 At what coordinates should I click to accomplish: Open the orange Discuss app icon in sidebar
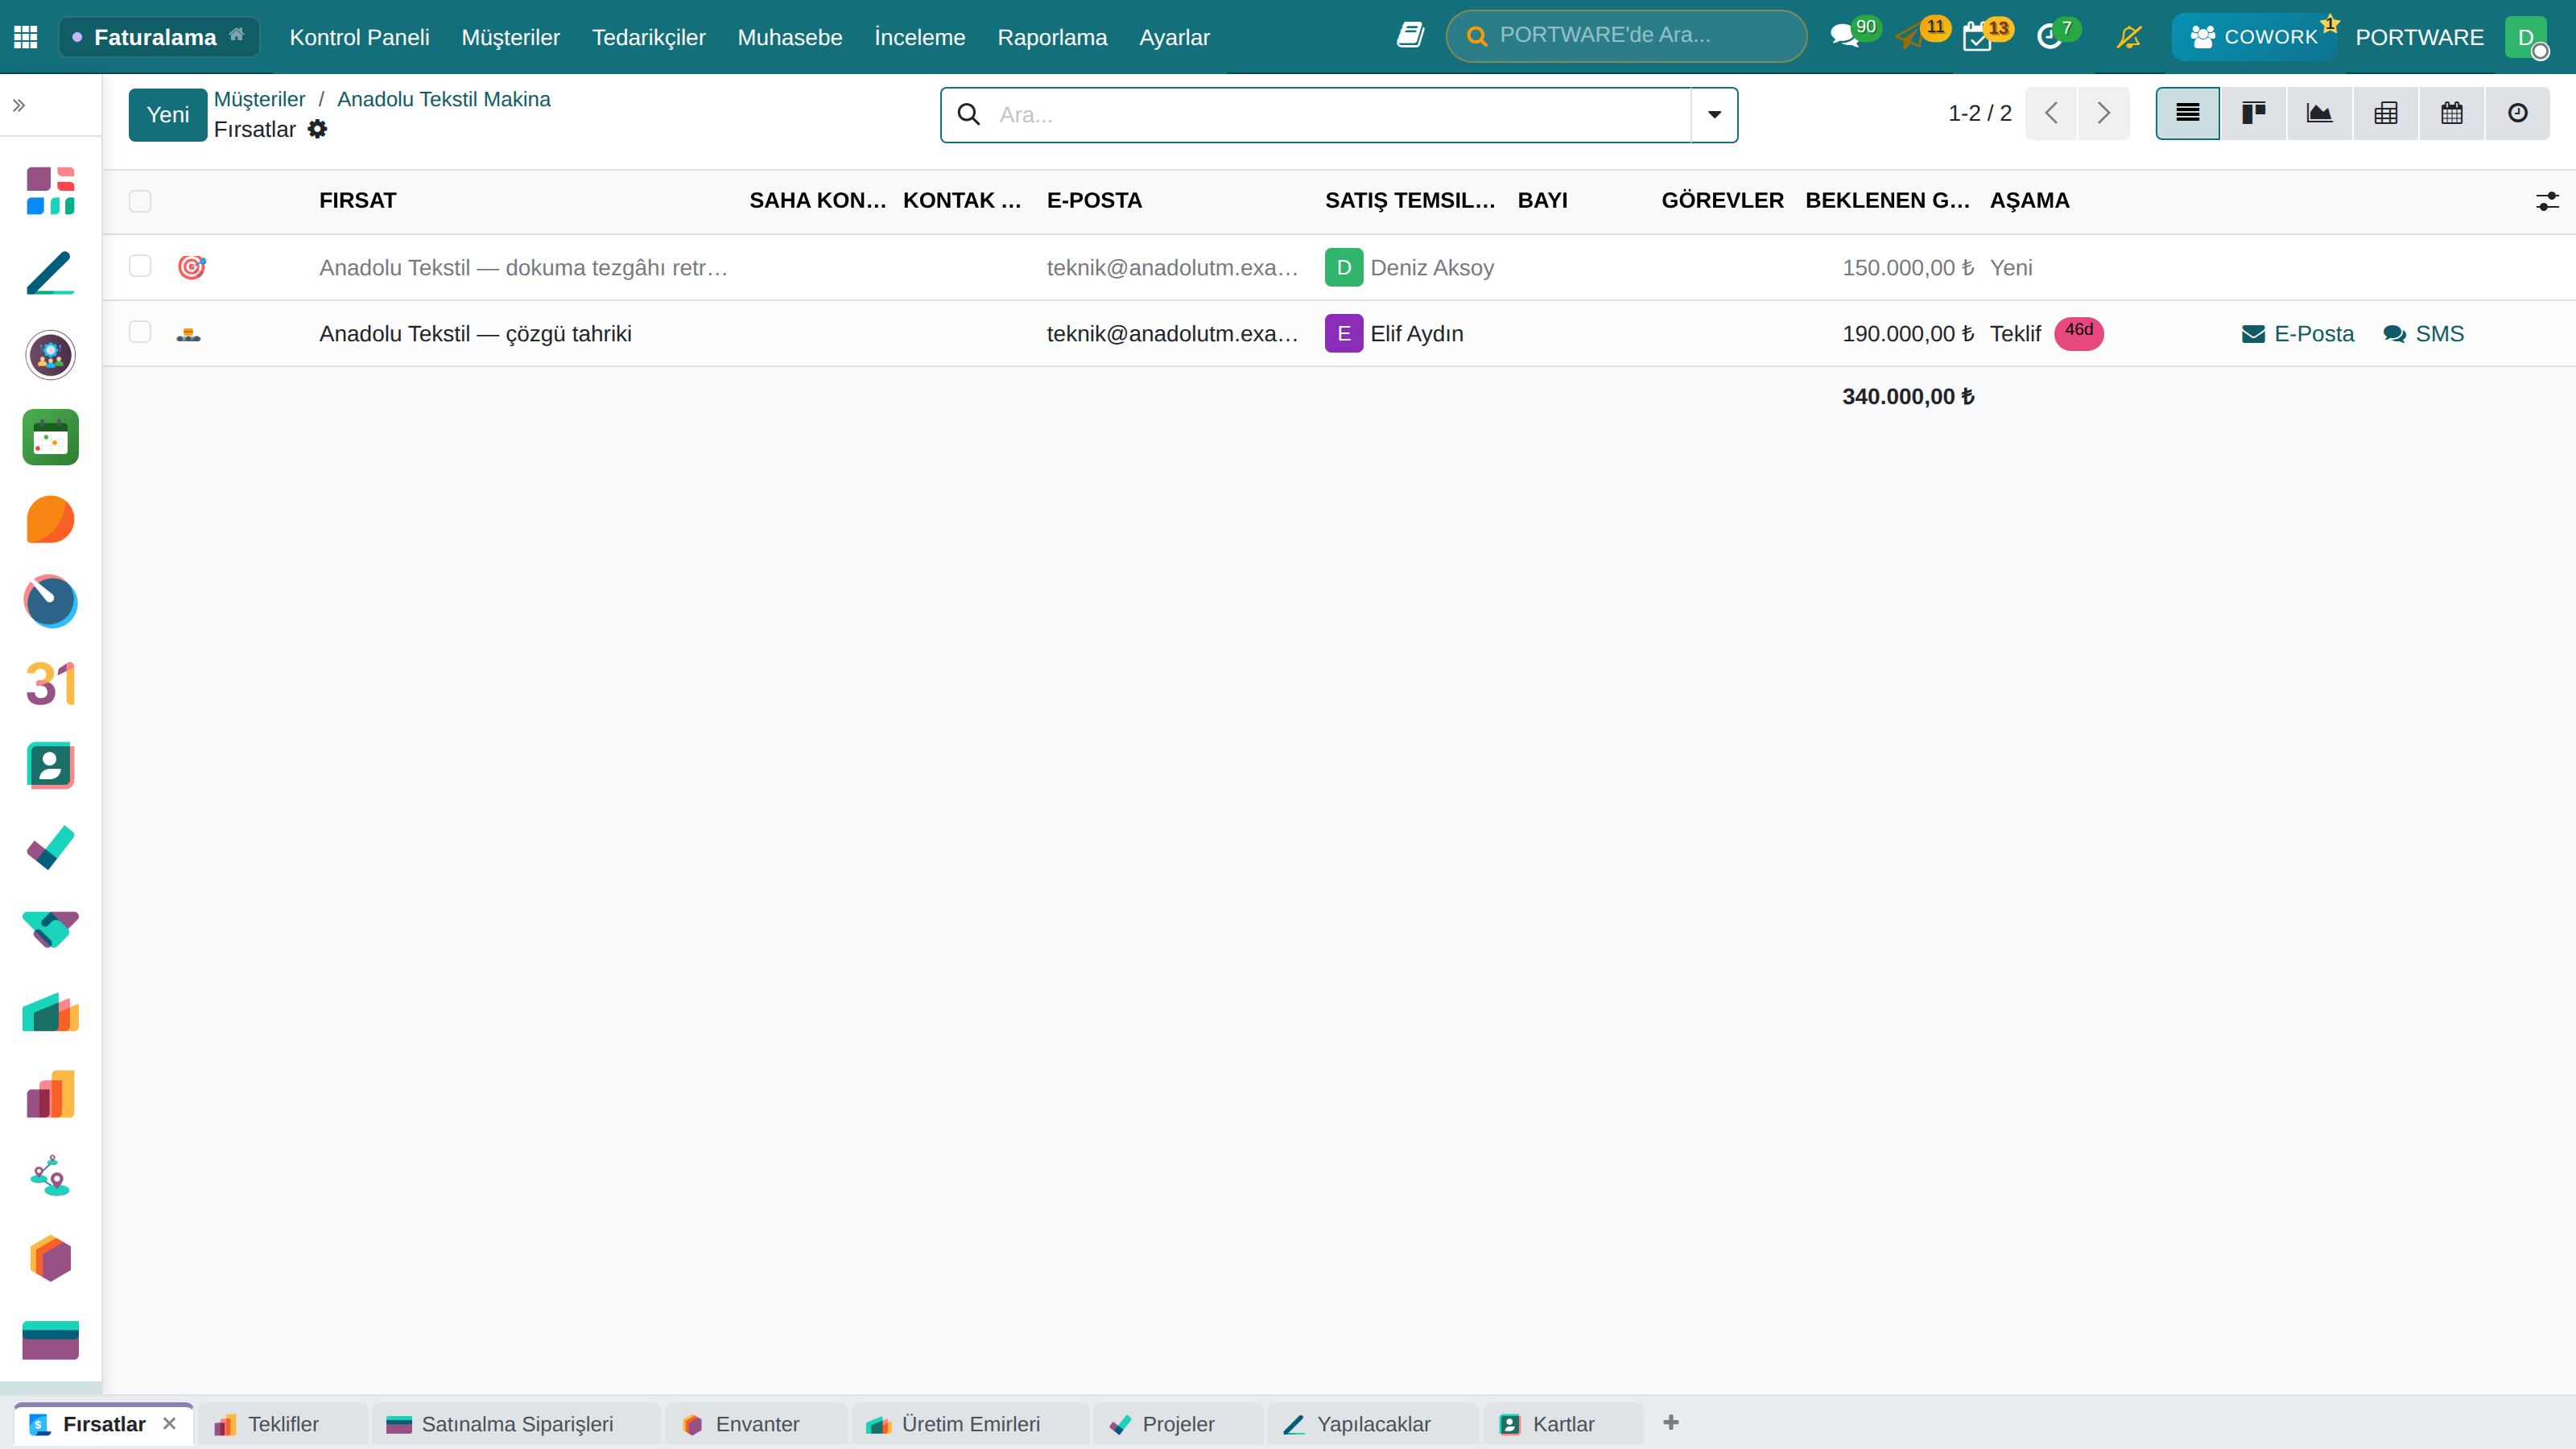tap(50, 519)
